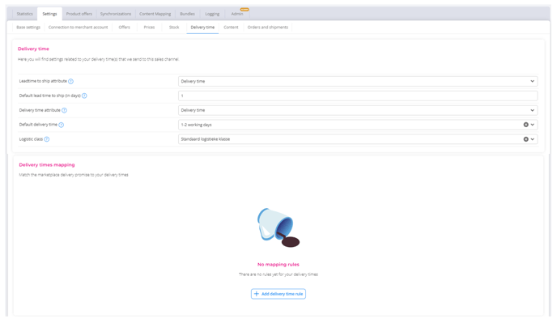The height and width of the screenshot is (319, 557).
Task: Go to the Offers sub-tab
Action: [x=125, y=28]
